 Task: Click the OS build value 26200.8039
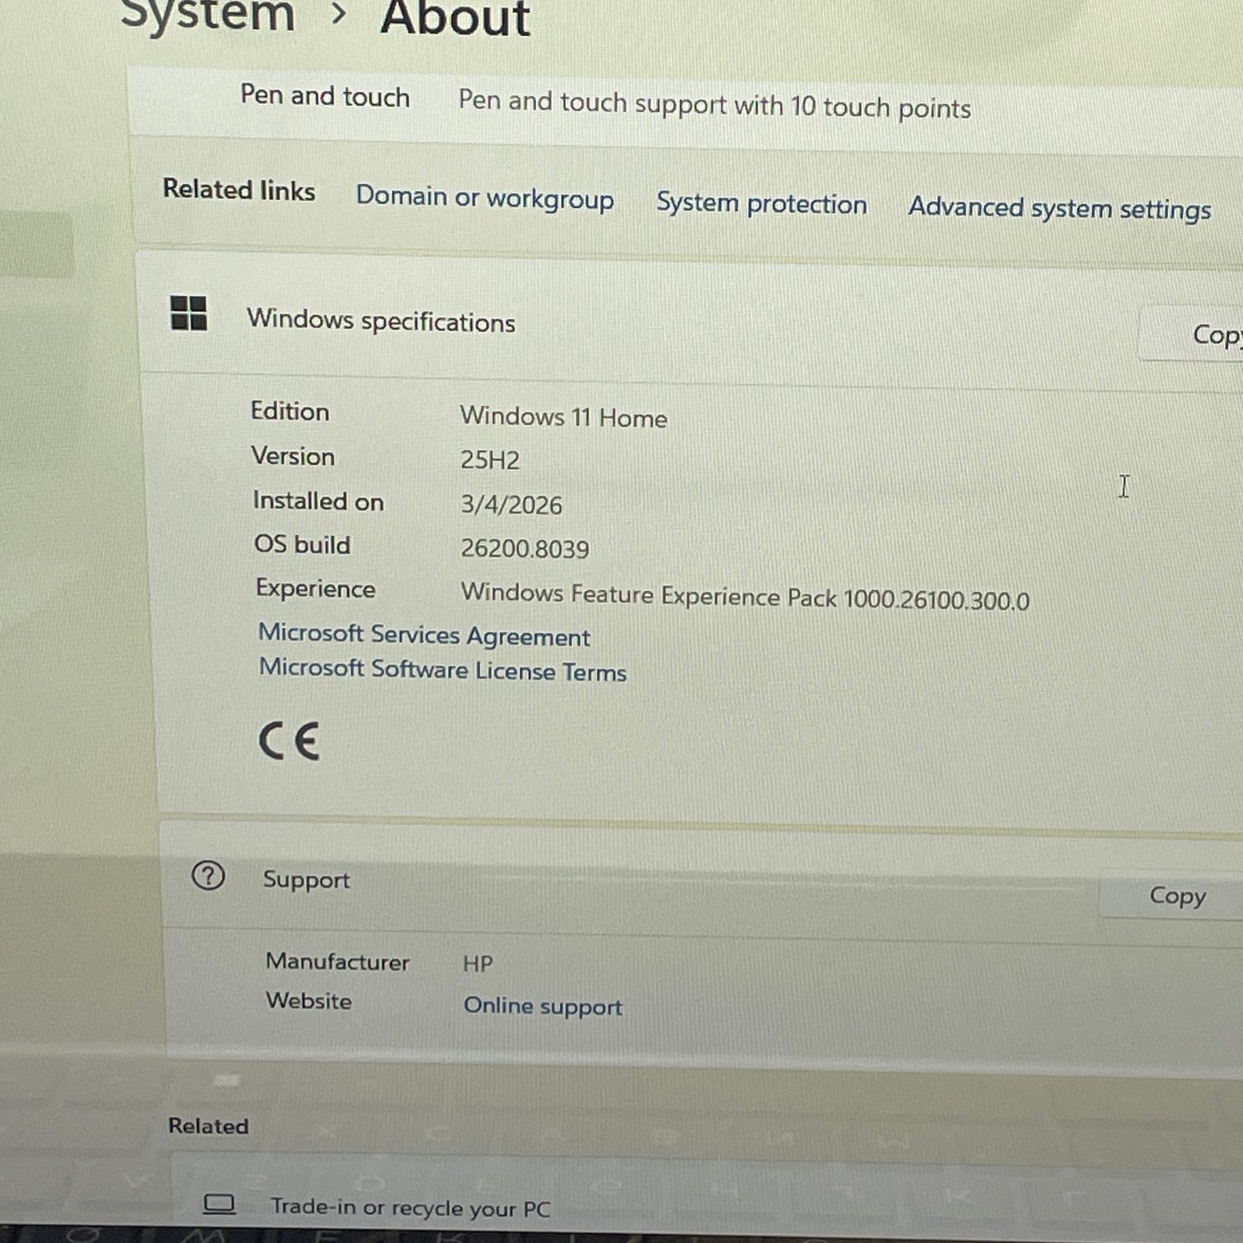[x=526, y=548]
